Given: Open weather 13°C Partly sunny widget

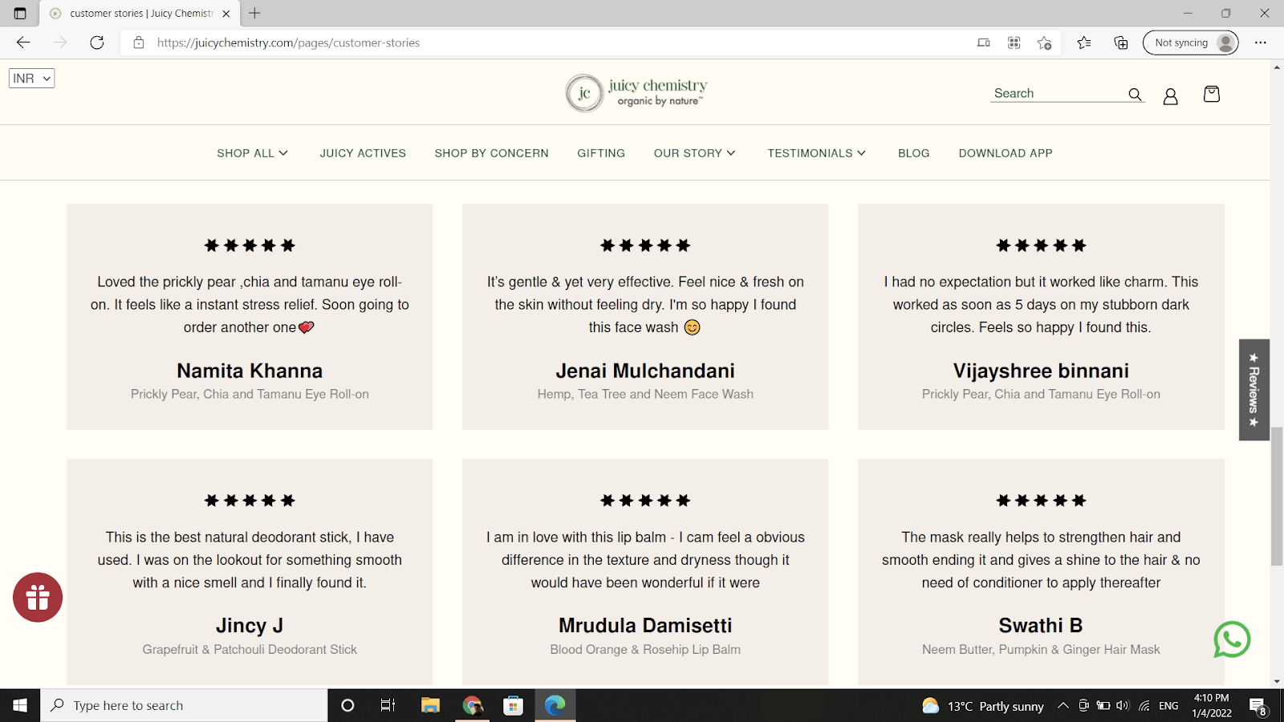Looking at the screenshot, I should (983, 706).
